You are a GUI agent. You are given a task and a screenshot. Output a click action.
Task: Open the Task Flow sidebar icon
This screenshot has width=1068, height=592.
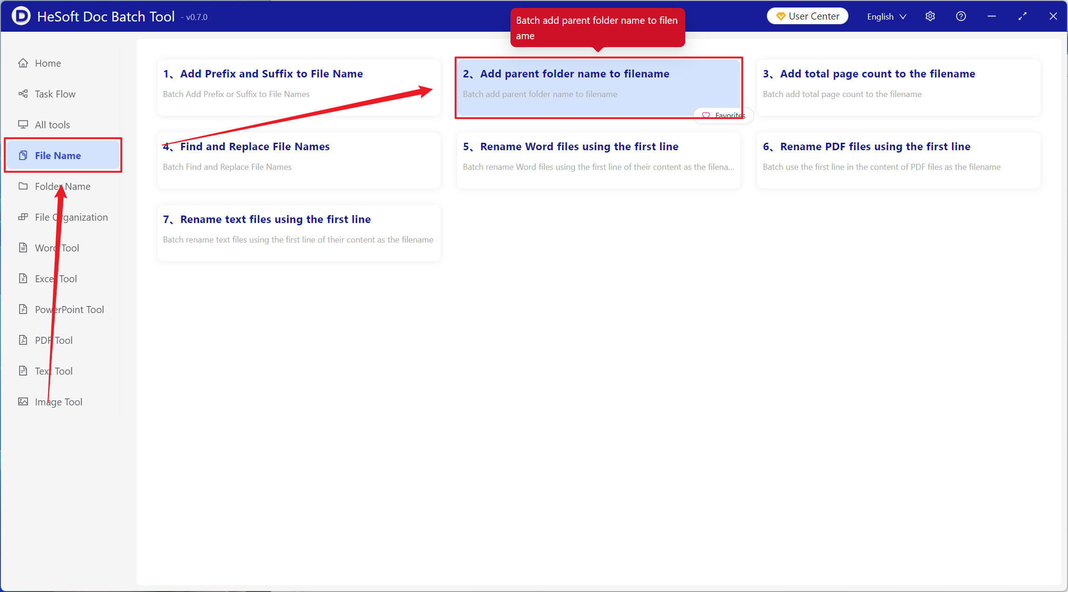click(x=23, y=94)
